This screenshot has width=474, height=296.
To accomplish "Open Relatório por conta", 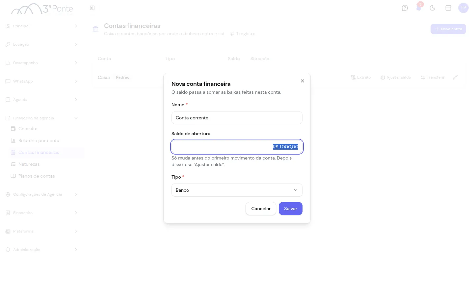I will [46, 140].
